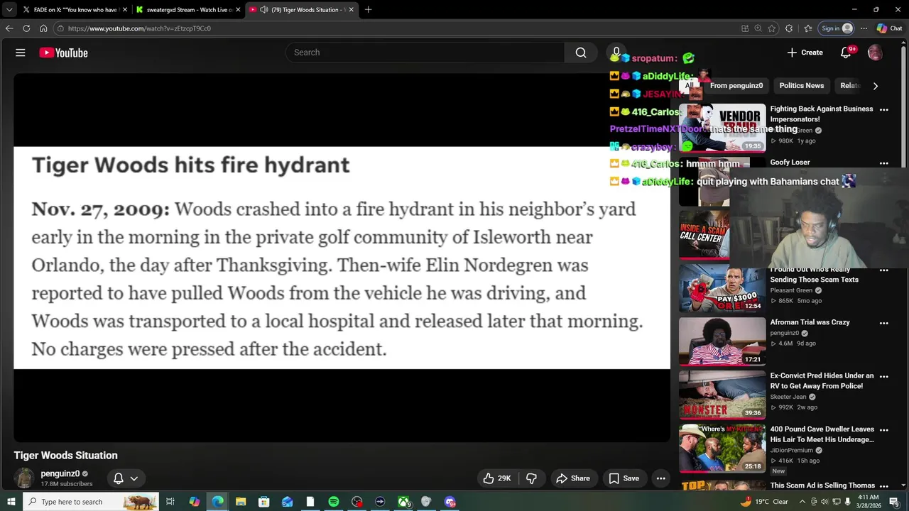Go back in the browser
This screenshot has height=511, width=909.
9,28
